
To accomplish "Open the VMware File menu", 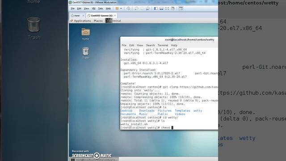I will point(72,8).
